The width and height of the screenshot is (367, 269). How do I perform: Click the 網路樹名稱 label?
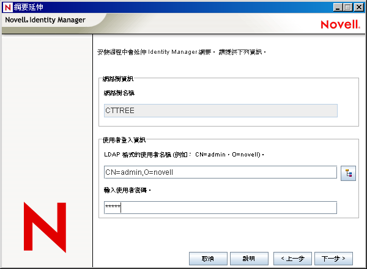[x=119, y=93]
